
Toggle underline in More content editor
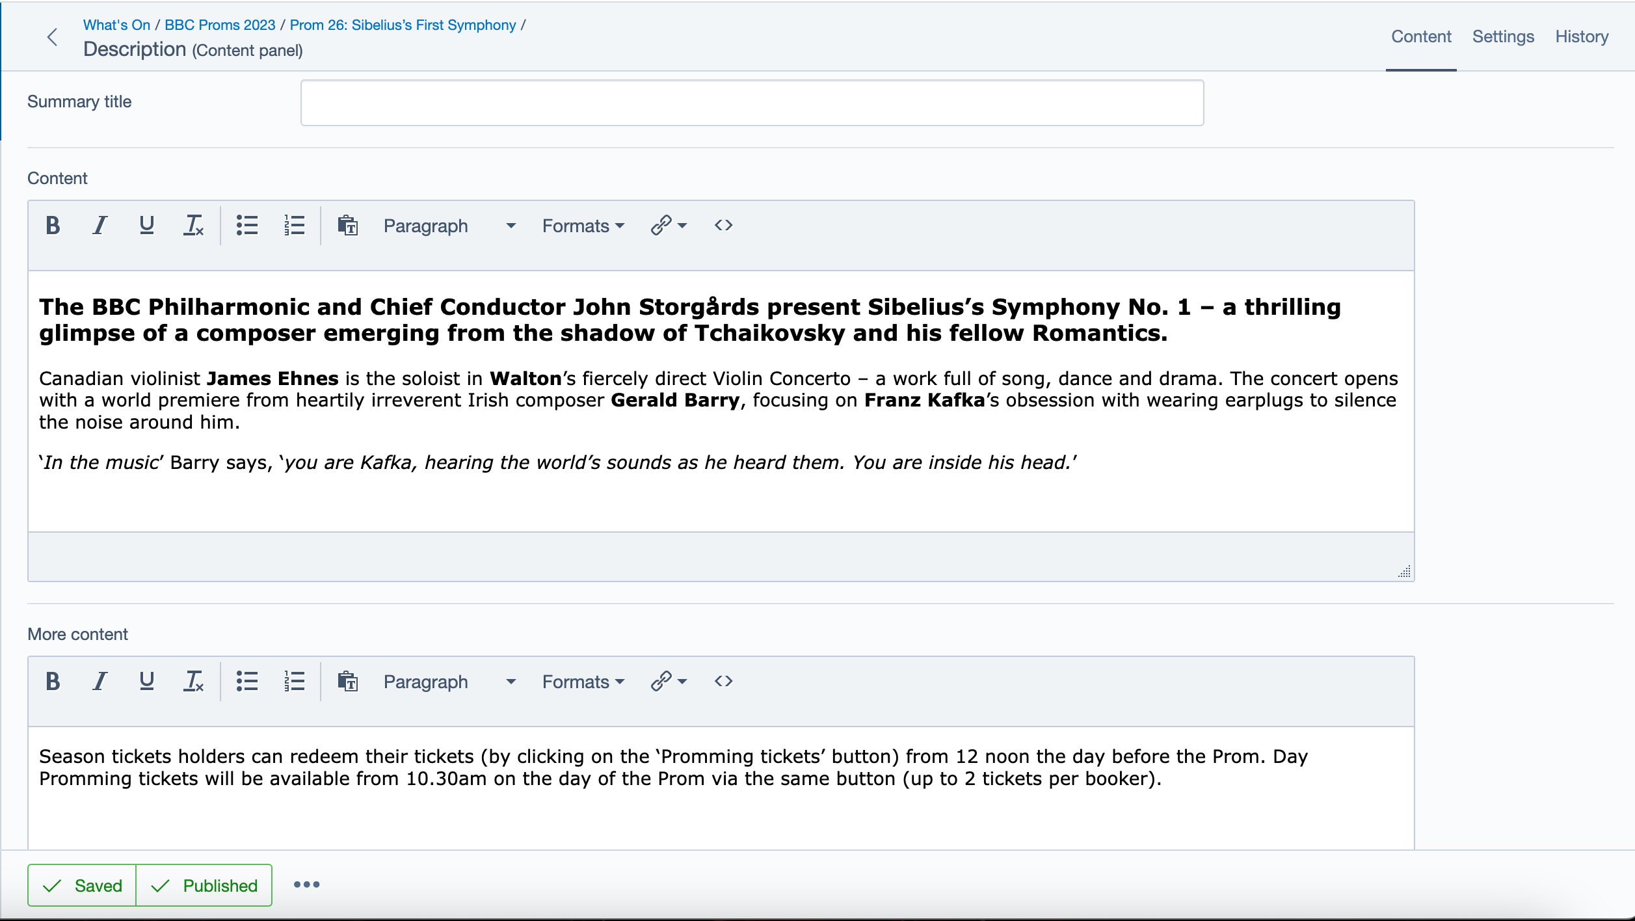point(147,682)
